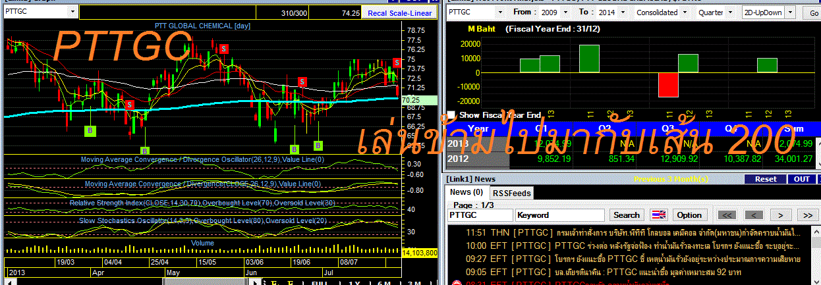
Task: Click the Slow Stochastics Oscillator indicator label
Action: [x=202, y=220]
